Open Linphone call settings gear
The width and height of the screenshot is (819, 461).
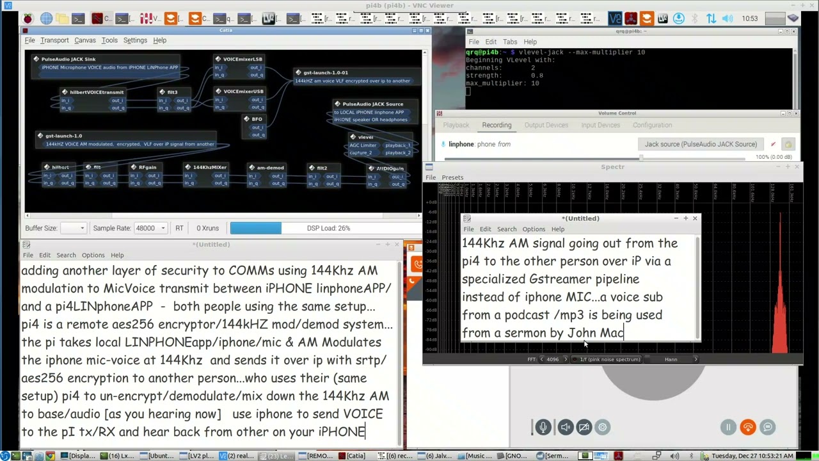point(603,427)
